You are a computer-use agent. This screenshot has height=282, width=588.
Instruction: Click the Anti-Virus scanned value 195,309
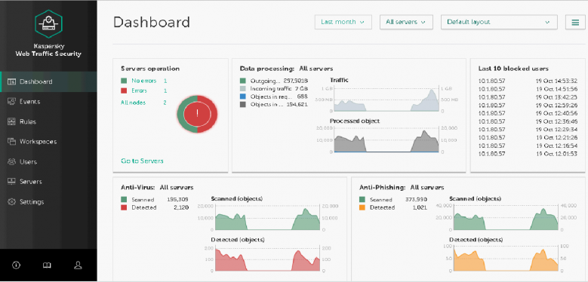coord(177,200)
